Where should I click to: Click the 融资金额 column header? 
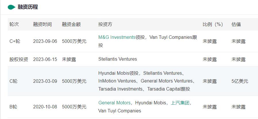click(71, 24)
